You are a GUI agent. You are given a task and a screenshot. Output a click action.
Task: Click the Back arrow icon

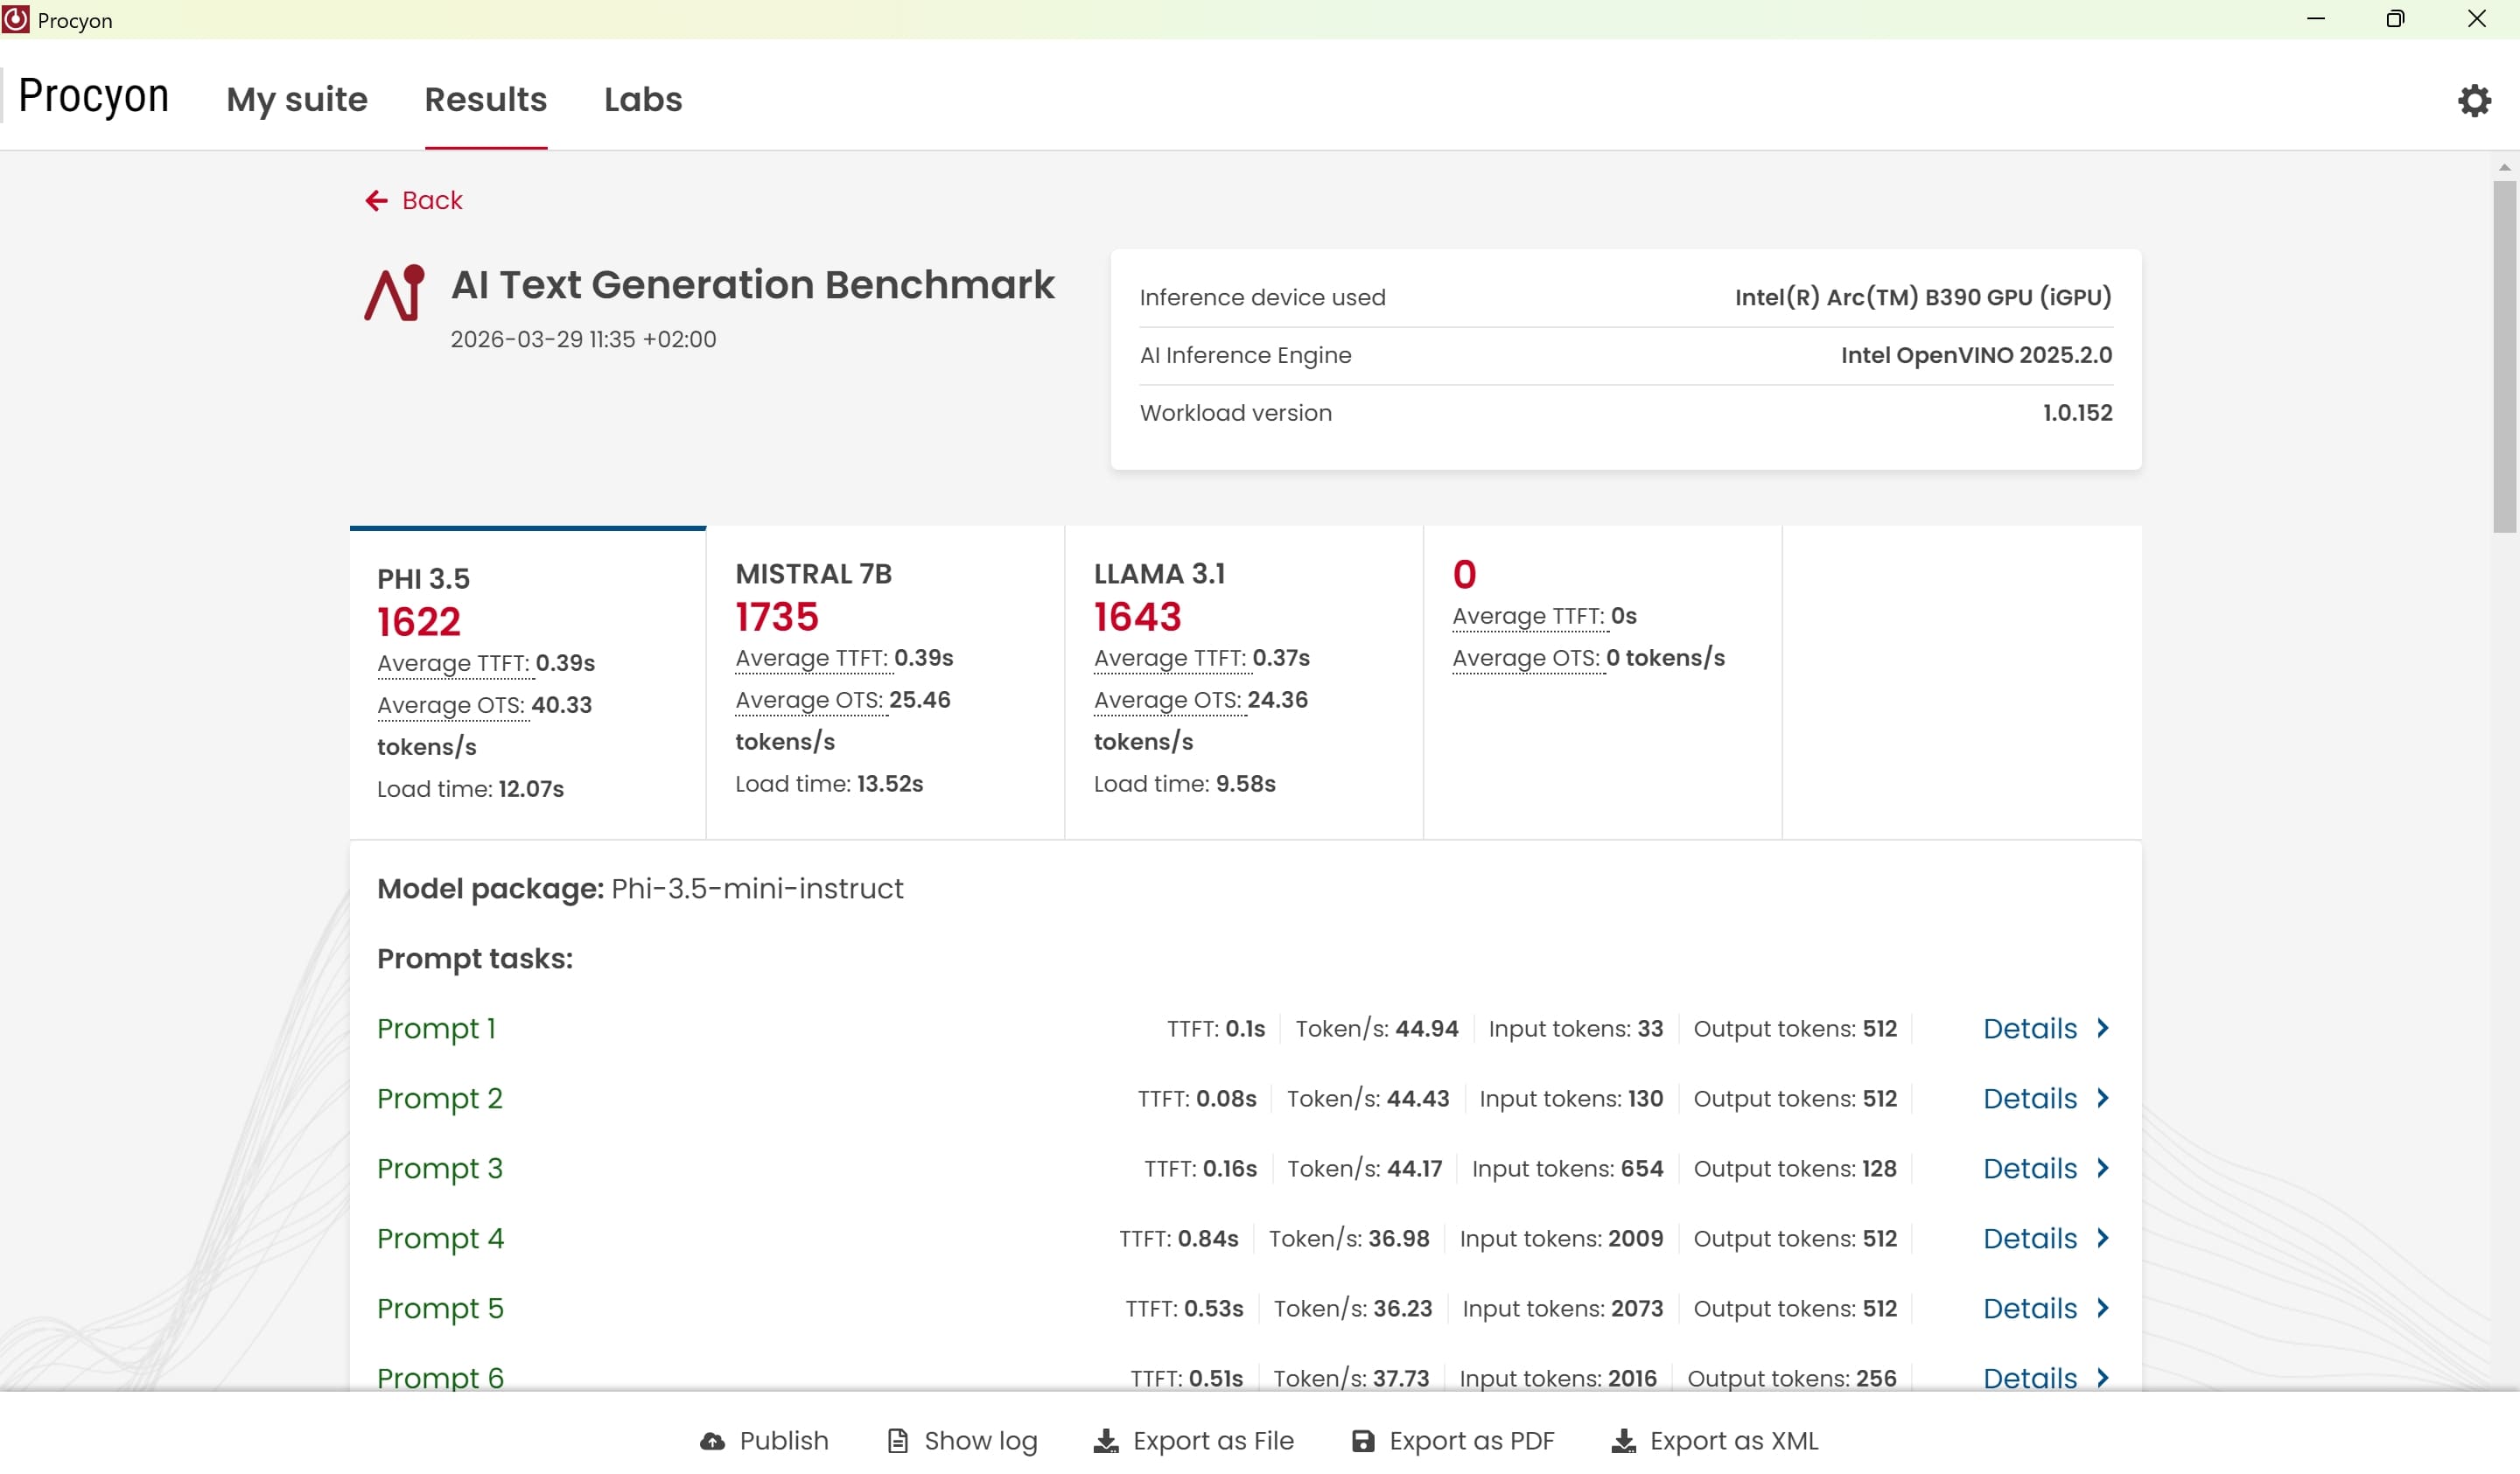click(376, 201)
